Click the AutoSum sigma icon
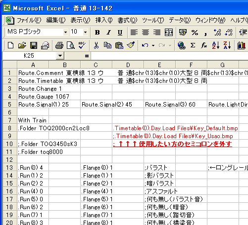Viewport: 248px width, 225px height. tap(193, 45)
